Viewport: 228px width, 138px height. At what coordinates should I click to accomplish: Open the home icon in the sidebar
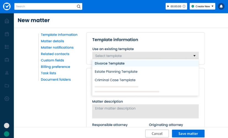(x=7, y=21)
